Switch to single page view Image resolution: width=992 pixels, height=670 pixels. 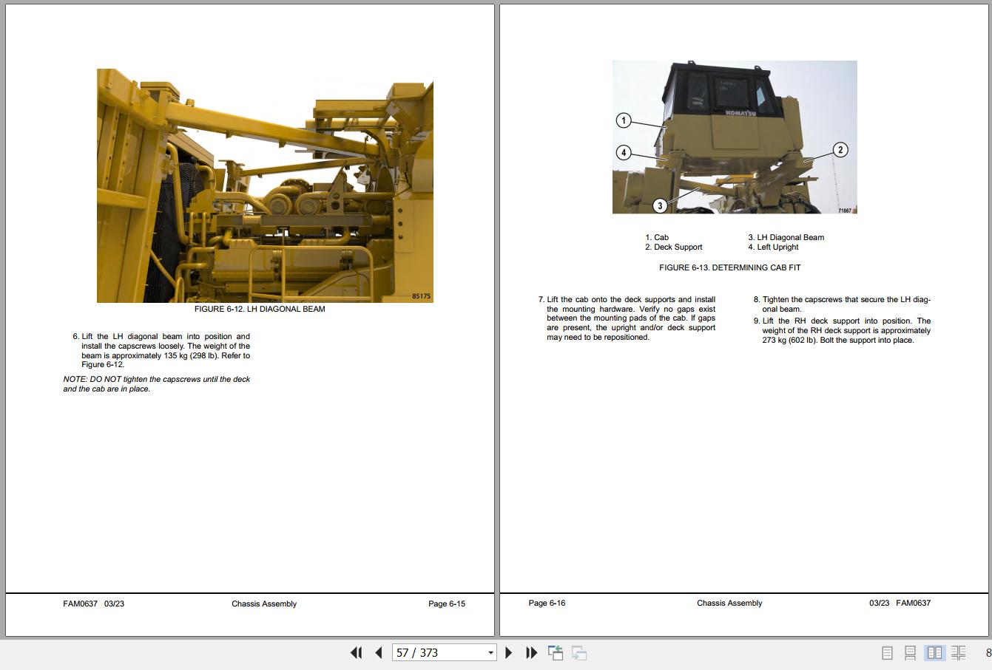(887, 653)
